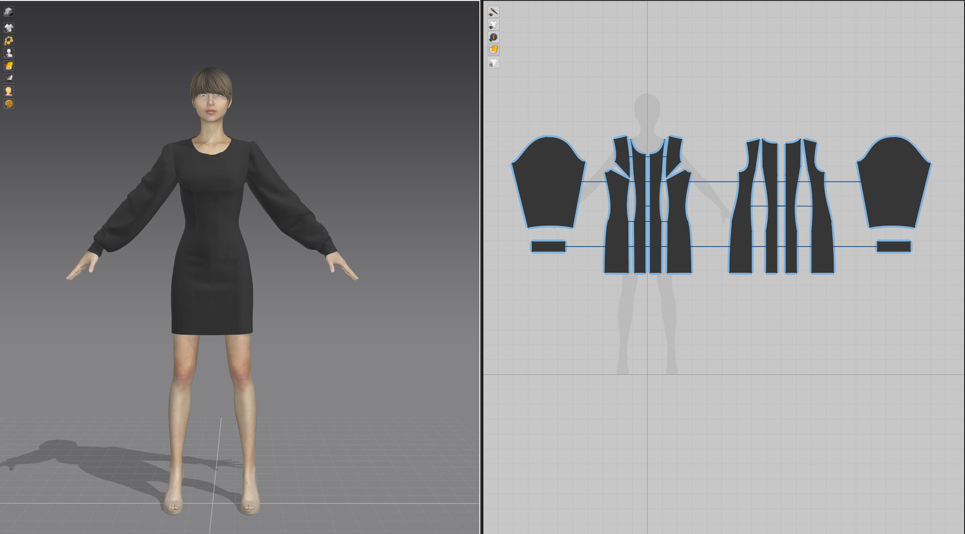Click the avatar head display icon
Viewport: 965px width, 534px height.
click(x=8, y=91)
